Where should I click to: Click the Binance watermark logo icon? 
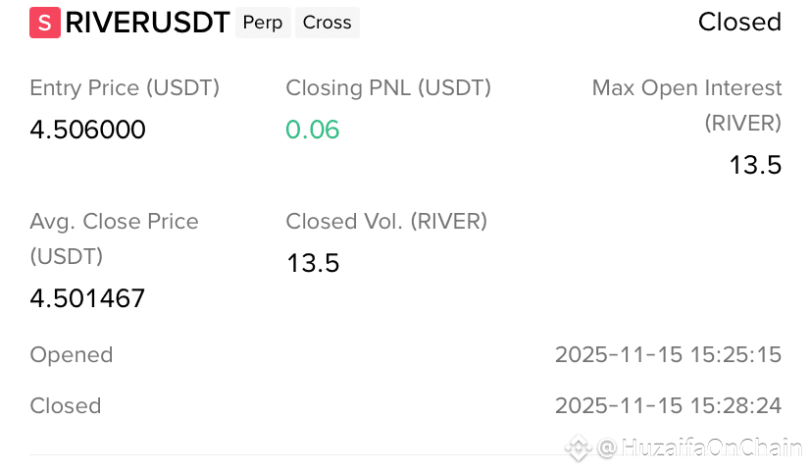(579, 447)
